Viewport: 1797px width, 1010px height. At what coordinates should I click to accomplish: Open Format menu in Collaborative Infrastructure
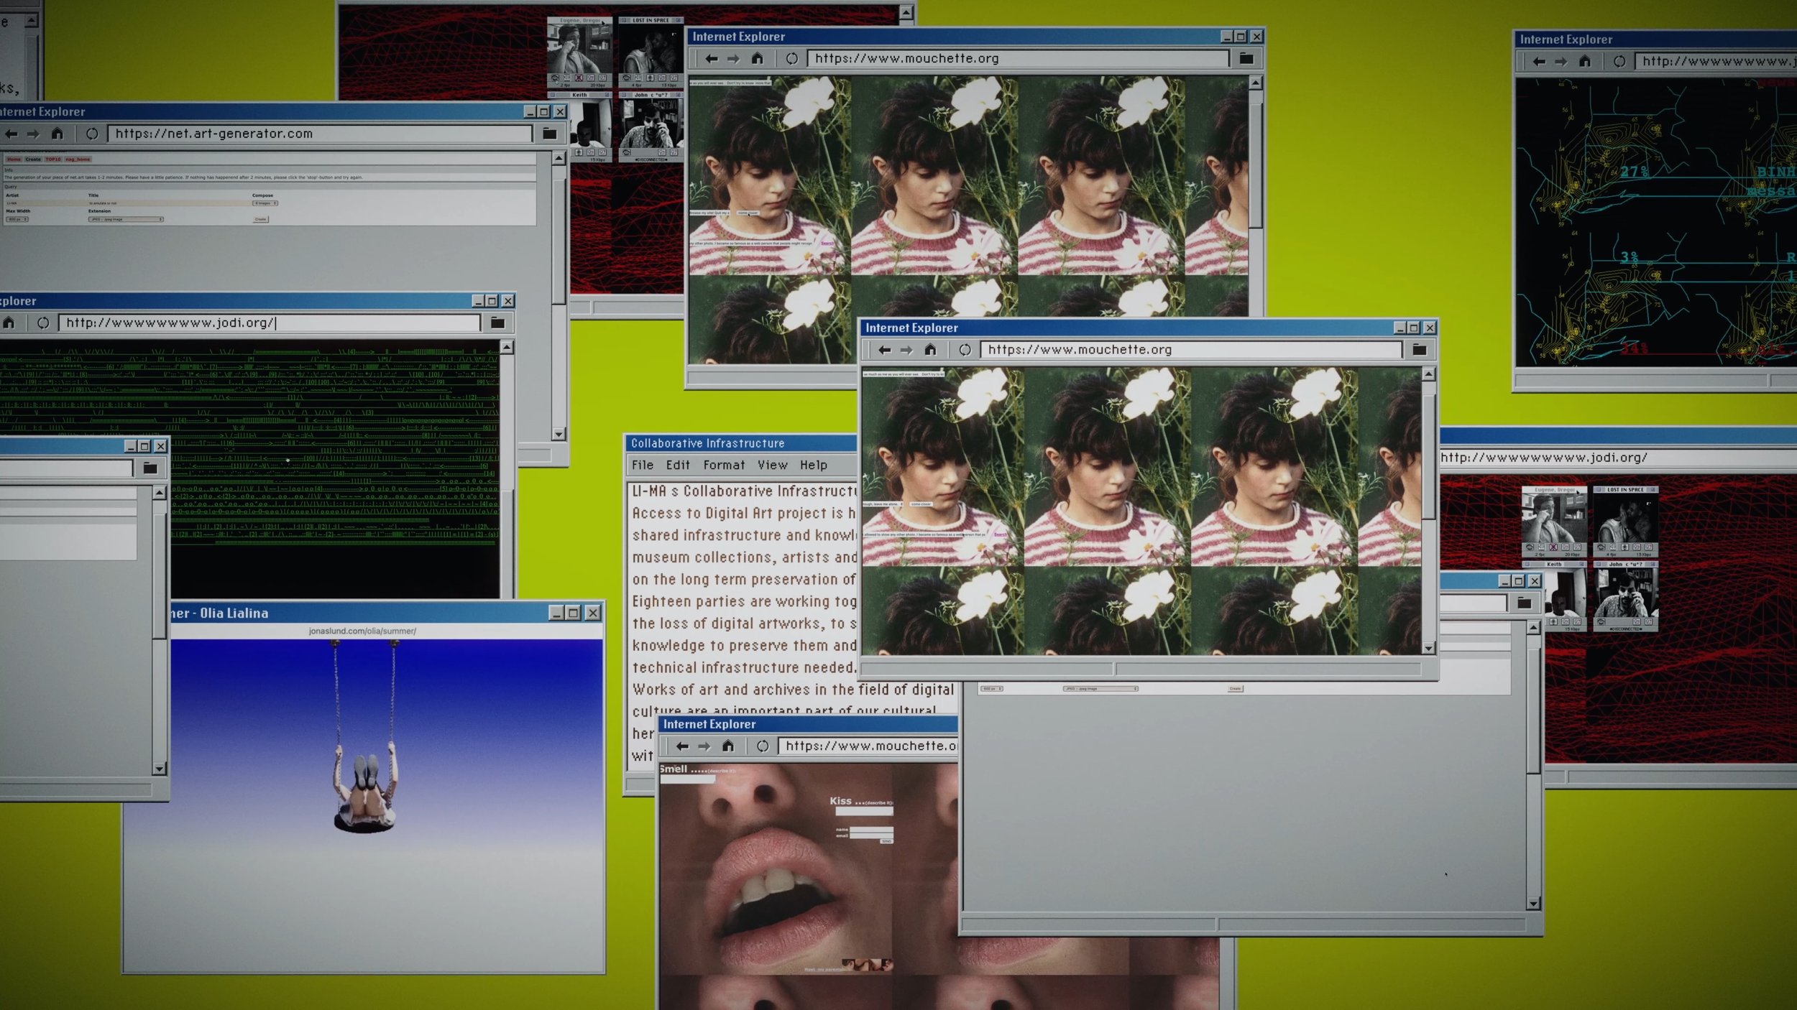(x=724, y=465)
